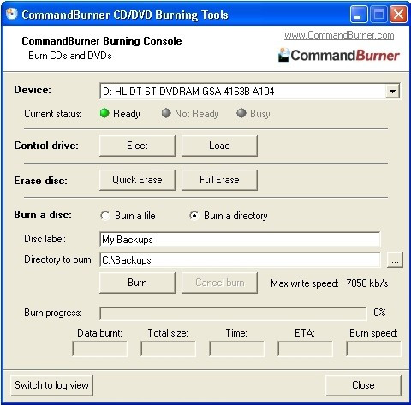This screenshot has height=405, width=411.
Task: Click the Time field
Action: pos(236,348)
